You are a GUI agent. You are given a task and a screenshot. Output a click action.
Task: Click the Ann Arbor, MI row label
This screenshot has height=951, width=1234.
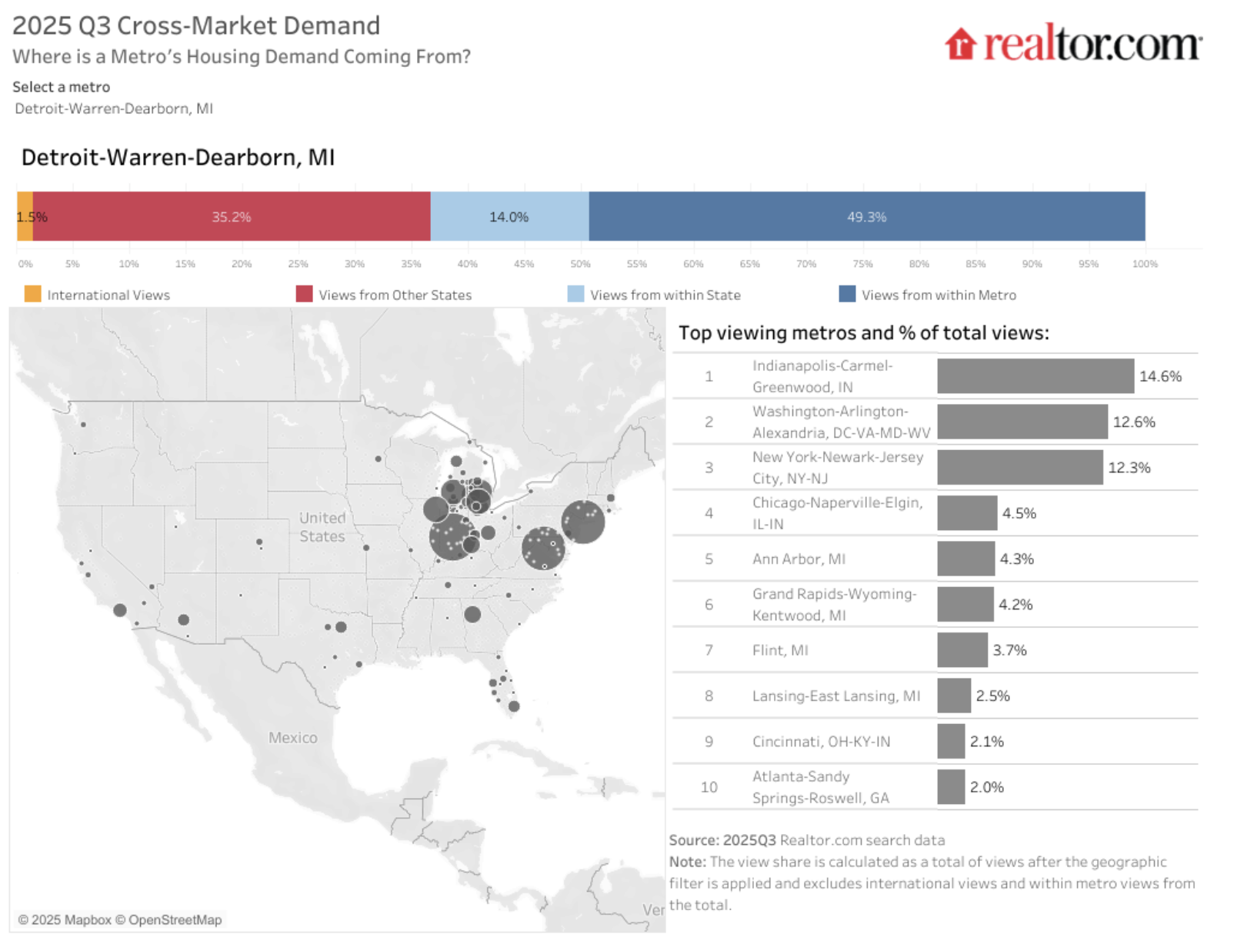[x=799, y=559]
